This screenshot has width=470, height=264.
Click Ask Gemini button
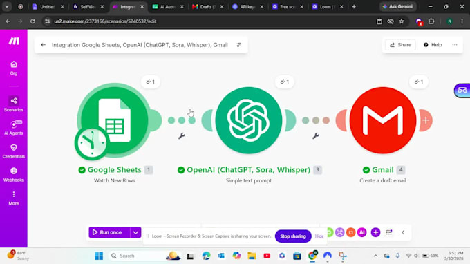397,7
